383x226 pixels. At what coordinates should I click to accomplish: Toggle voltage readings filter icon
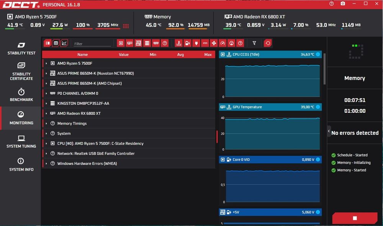point(188,43)
